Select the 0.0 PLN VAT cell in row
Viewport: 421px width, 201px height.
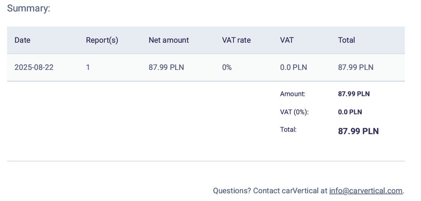tap(293, 67)
